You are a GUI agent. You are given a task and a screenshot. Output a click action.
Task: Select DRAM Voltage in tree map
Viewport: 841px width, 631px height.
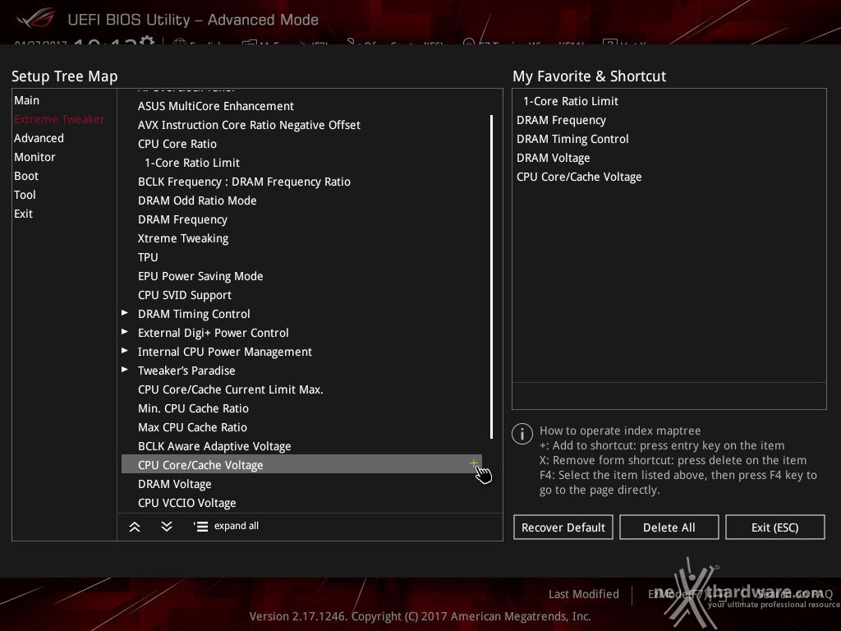[174, 484]
